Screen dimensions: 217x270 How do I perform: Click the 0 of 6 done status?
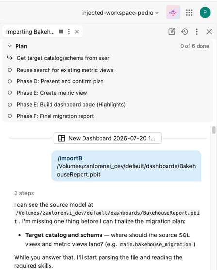[x=195, y=46]
